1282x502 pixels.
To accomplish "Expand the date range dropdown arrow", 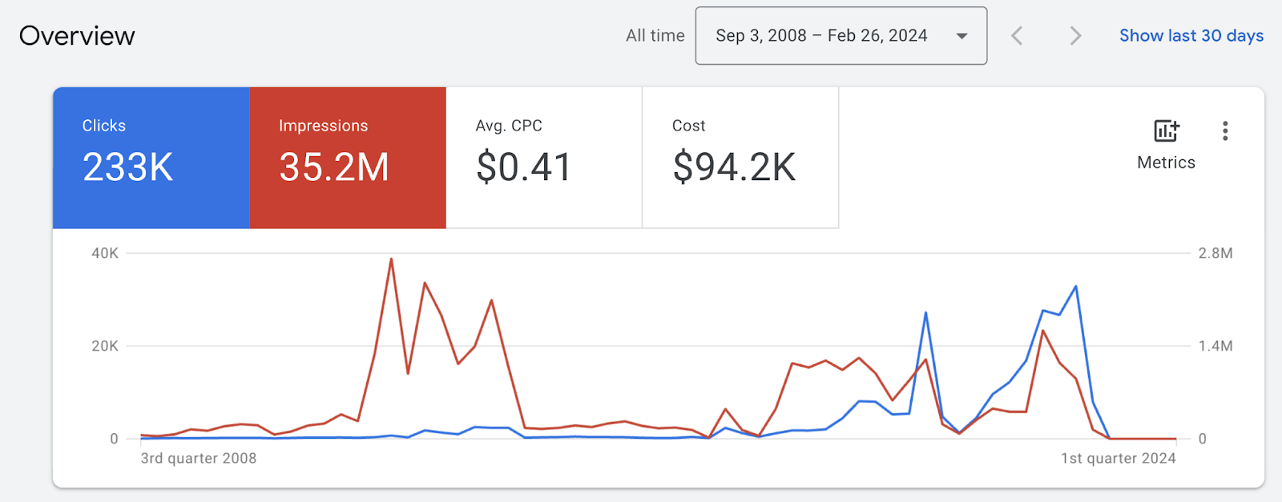I will [x=961, y=36].
